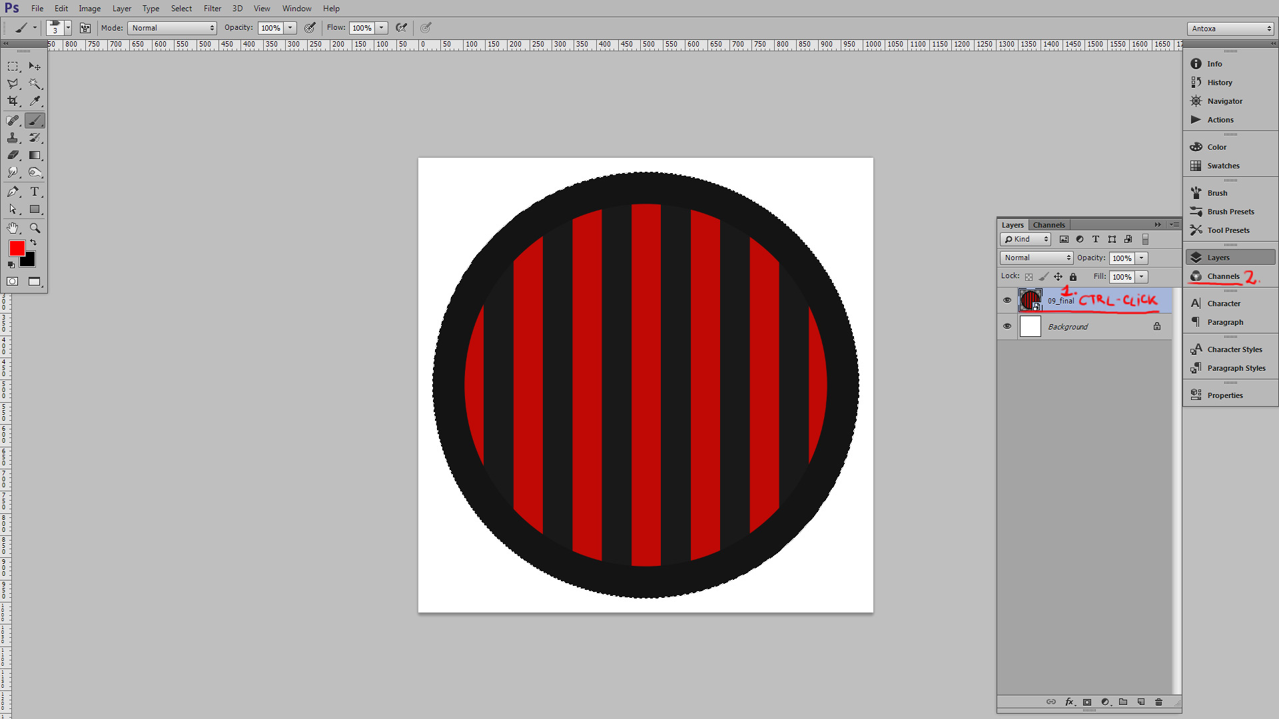
Task: Select the Eyedropper tool
Action: [35, 101]
